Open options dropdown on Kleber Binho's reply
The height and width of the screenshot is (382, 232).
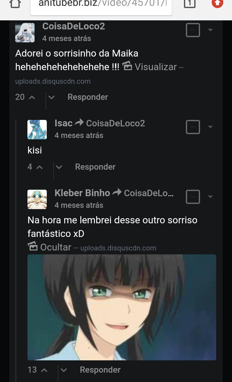point(210,197)
